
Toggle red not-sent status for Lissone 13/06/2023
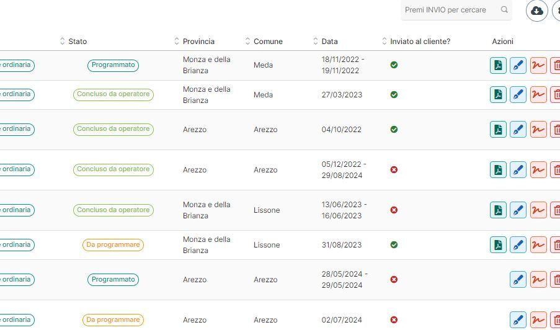[394, 210]
